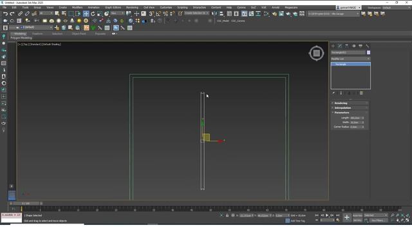Click the Length value field

356,118
